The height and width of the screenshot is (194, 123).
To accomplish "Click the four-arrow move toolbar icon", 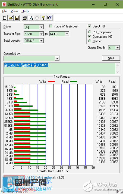I will point(37,18).
